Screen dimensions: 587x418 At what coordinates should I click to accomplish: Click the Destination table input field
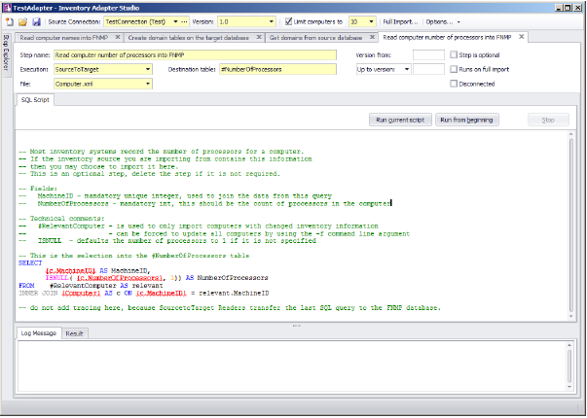(279, 70)
